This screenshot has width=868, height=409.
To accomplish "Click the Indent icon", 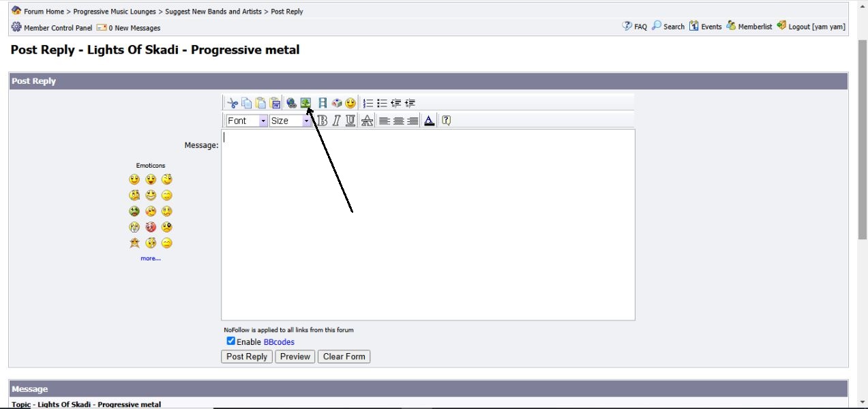I will coord(410,103).
